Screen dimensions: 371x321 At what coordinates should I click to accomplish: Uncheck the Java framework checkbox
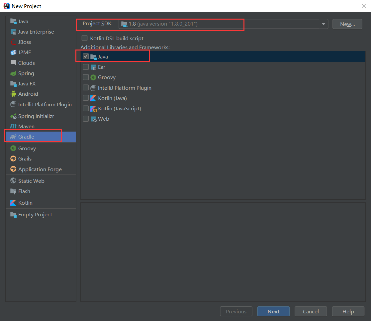pos(86,56)
